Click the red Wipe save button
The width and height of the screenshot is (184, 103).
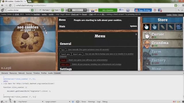pyautogui.click(x=65, y=64)
